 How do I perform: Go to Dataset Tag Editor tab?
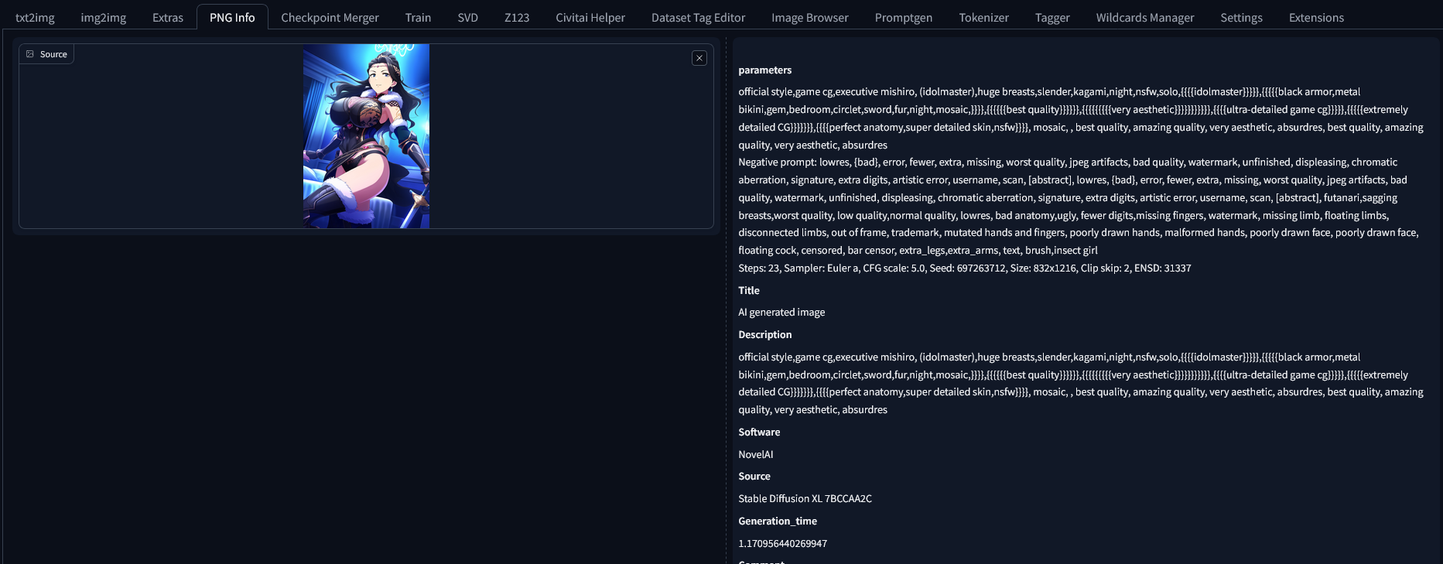click(x=698, y=18)
